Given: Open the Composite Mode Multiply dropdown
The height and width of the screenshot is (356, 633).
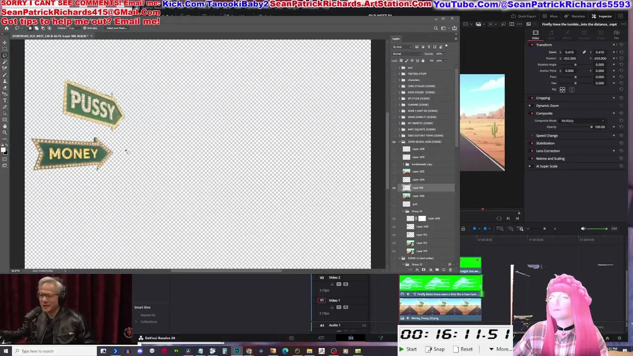Looking at the screenshot, I should [583, 121].
